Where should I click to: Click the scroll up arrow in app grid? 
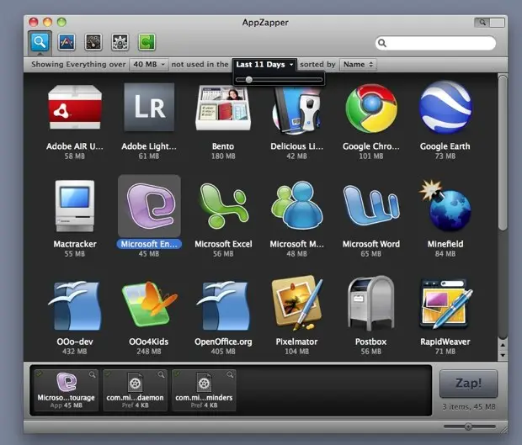[x=503, y=345]
